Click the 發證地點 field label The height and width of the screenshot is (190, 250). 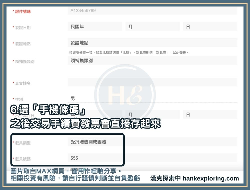[23, 44]
